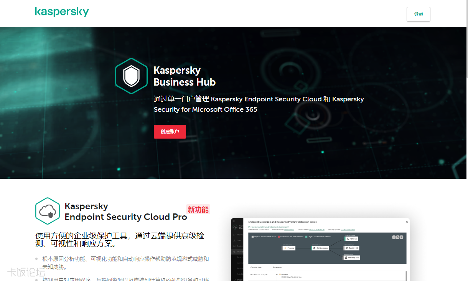Click the zoom-out minus button in the preview graph
Viewport: 468px width, 281px height.
pos(394,237)
